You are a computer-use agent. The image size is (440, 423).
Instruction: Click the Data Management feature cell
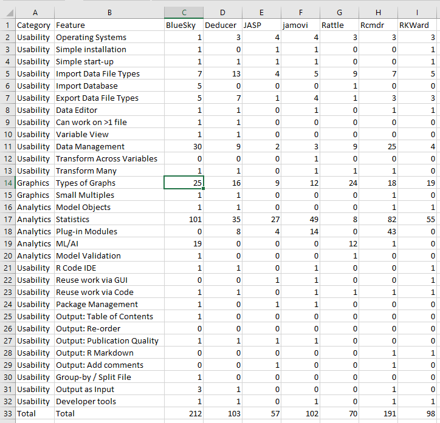109,146
